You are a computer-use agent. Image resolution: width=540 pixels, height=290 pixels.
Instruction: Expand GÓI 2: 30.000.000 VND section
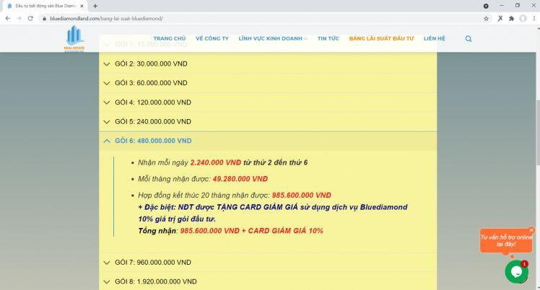click(268, 63)
